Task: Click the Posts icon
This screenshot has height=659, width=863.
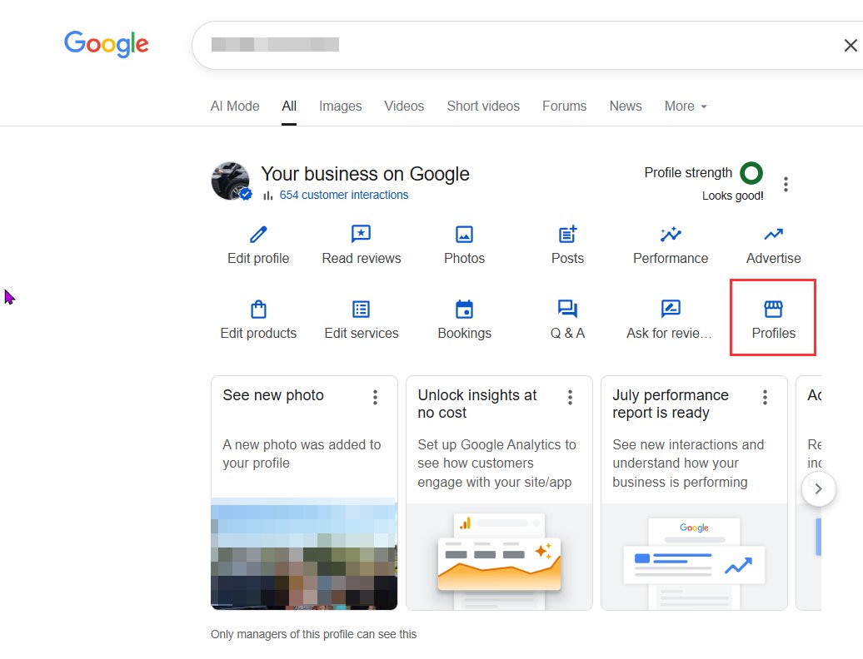Action: pyautogui.click(x=567, y=234)
